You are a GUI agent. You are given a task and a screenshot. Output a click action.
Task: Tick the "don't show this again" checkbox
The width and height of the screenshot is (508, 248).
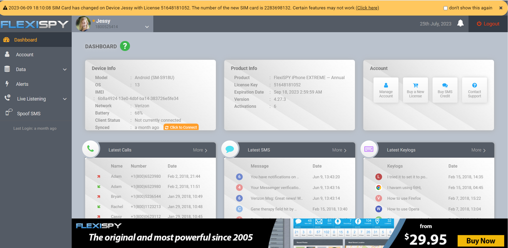pyautogui.click(x=445, y=8)
